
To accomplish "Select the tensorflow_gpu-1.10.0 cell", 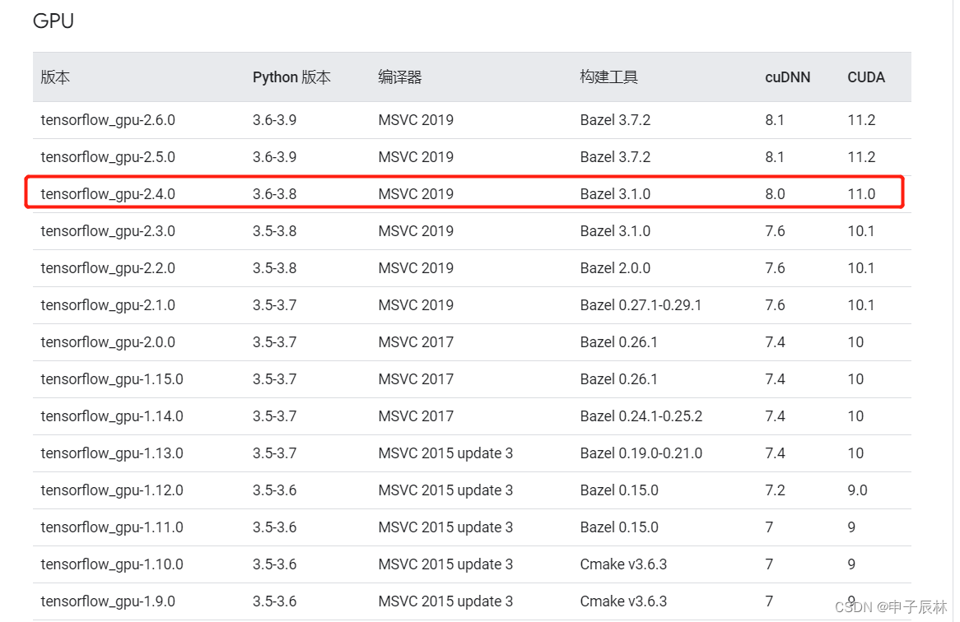I will [x=112, y=564].
